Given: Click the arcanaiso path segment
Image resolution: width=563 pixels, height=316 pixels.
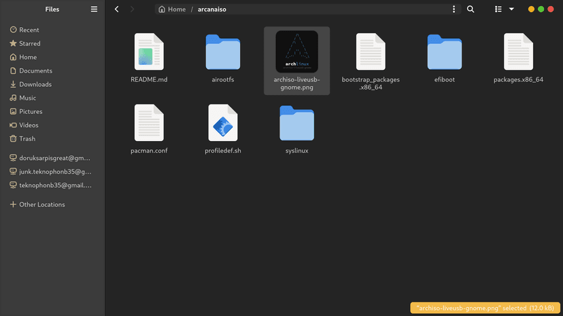Looking at the screenshot, I should click(x=212, y=9).
